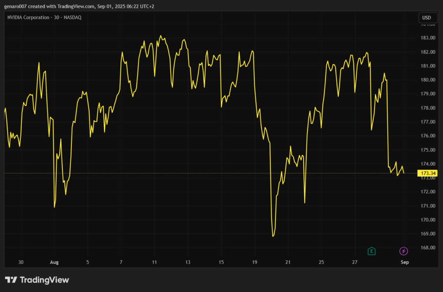Image resolution: width=443 pixels, height=292 pixels.
Task: Click the 183.00 price scale label
Action: point(428,38)
